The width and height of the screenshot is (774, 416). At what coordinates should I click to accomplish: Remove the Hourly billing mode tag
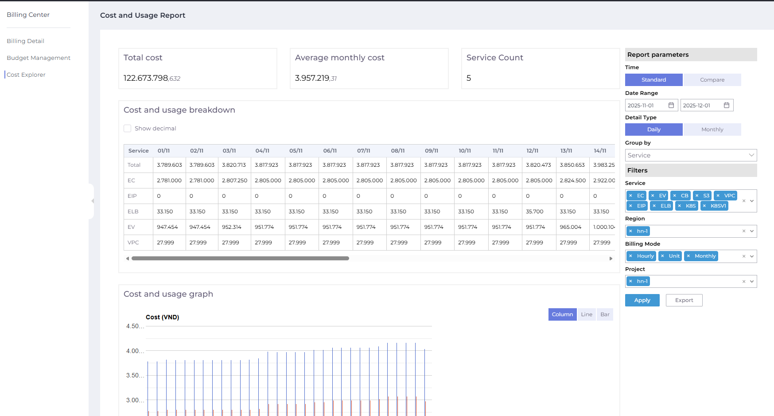630,256
